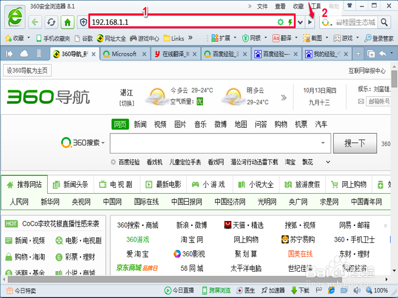Open the Links bookmark folder
This screenshot has height=298, width=398.
174,38
